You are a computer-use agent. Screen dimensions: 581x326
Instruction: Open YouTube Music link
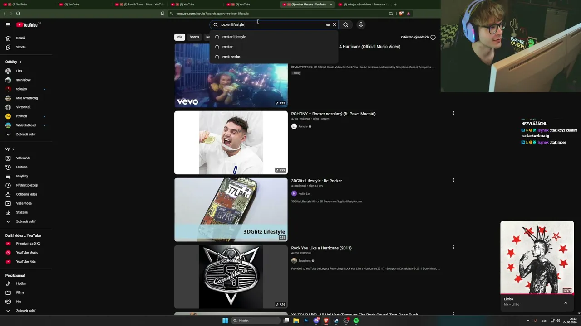(26, 253)
